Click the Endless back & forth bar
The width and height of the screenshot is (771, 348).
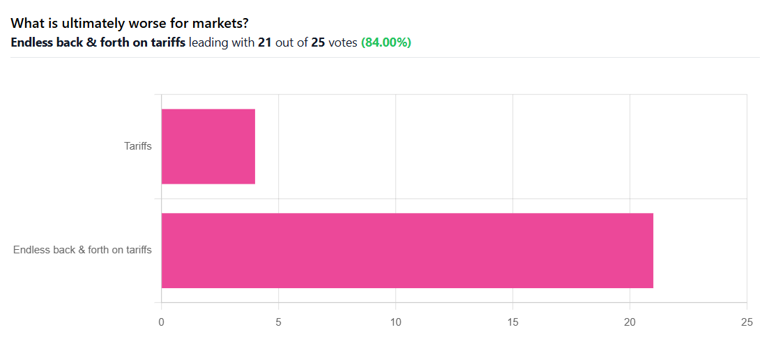coord(407,251)
